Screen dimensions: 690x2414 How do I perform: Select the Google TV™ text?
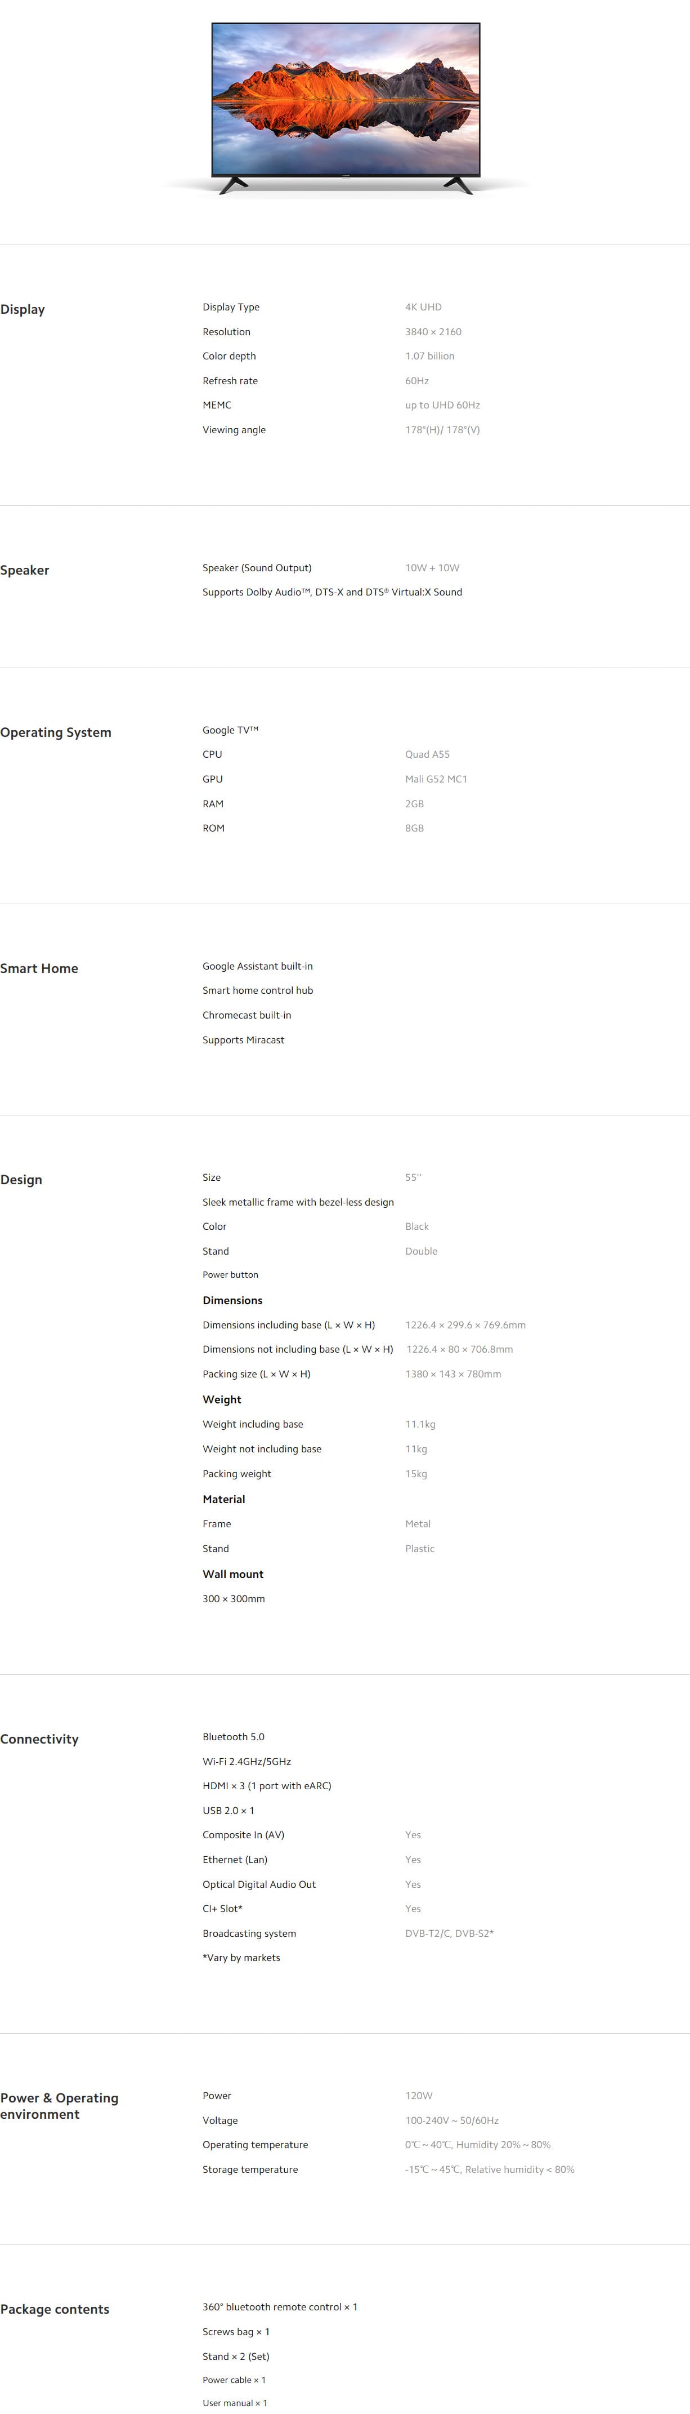pos(230,730)
